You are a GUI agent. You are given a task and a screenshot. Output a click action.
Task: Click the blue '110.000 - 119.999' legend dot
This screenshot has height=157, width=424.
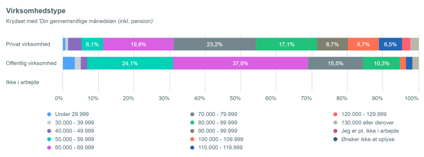point(192,148)
